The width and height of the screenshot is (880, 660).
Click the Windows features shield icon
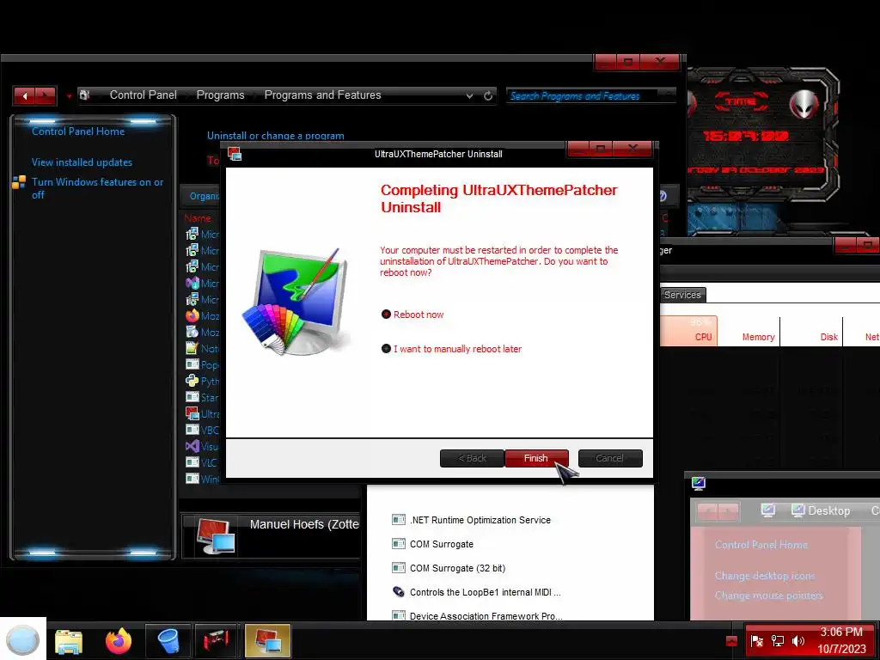coord(19,182)
